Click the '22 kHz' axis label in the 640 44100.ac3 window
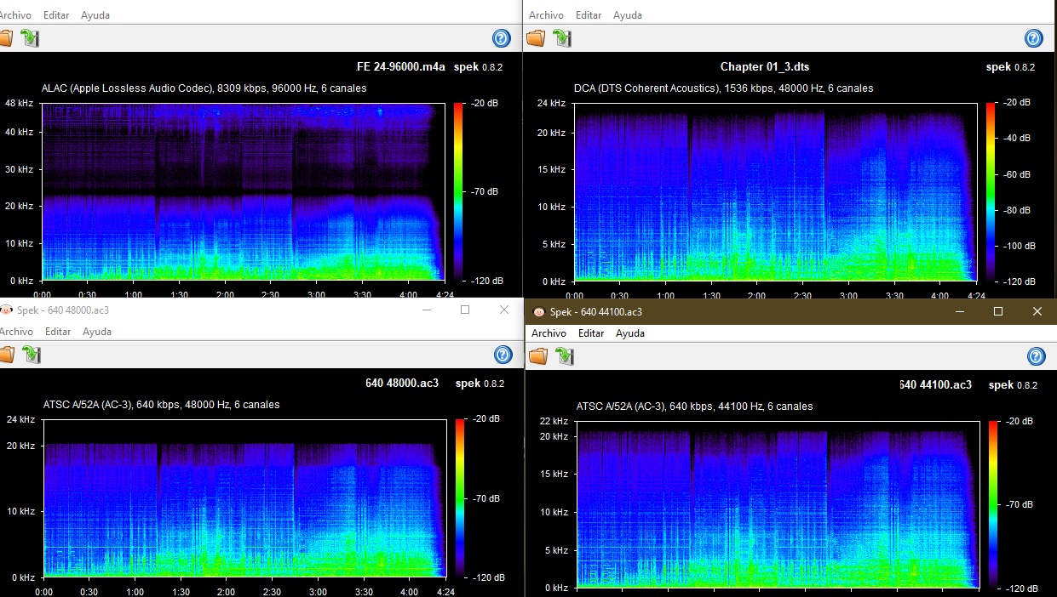1057x597 pixels. 554,422
